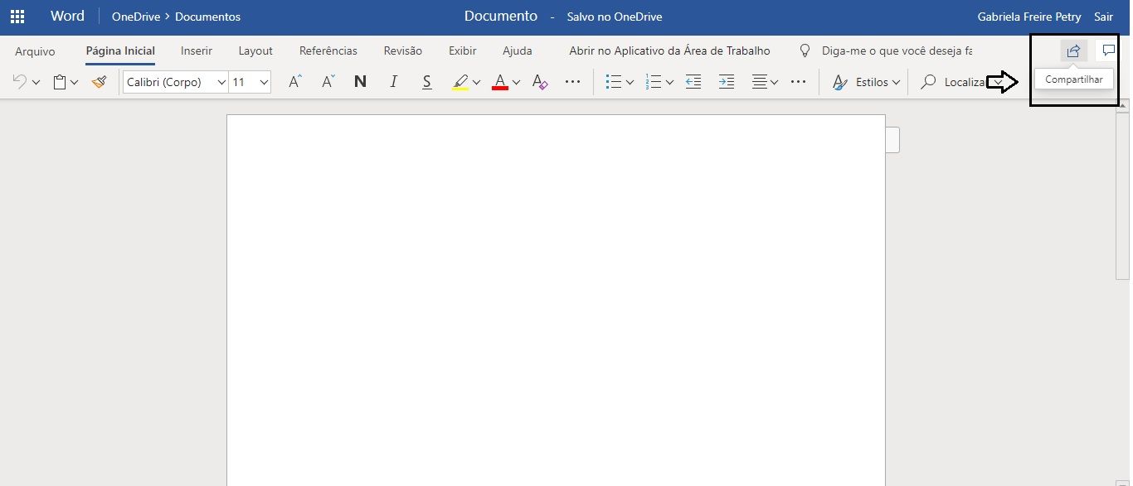Open the Ajuda tab
This screenshot has height=486, width=1133.
[x=518, y=51]
